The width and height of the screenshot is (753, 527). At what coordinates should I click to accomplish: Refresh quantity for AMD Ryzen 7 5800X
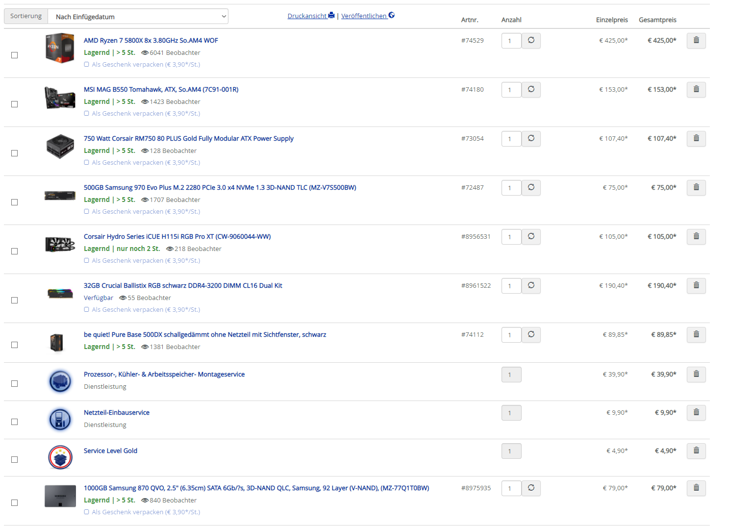[531, 41]
